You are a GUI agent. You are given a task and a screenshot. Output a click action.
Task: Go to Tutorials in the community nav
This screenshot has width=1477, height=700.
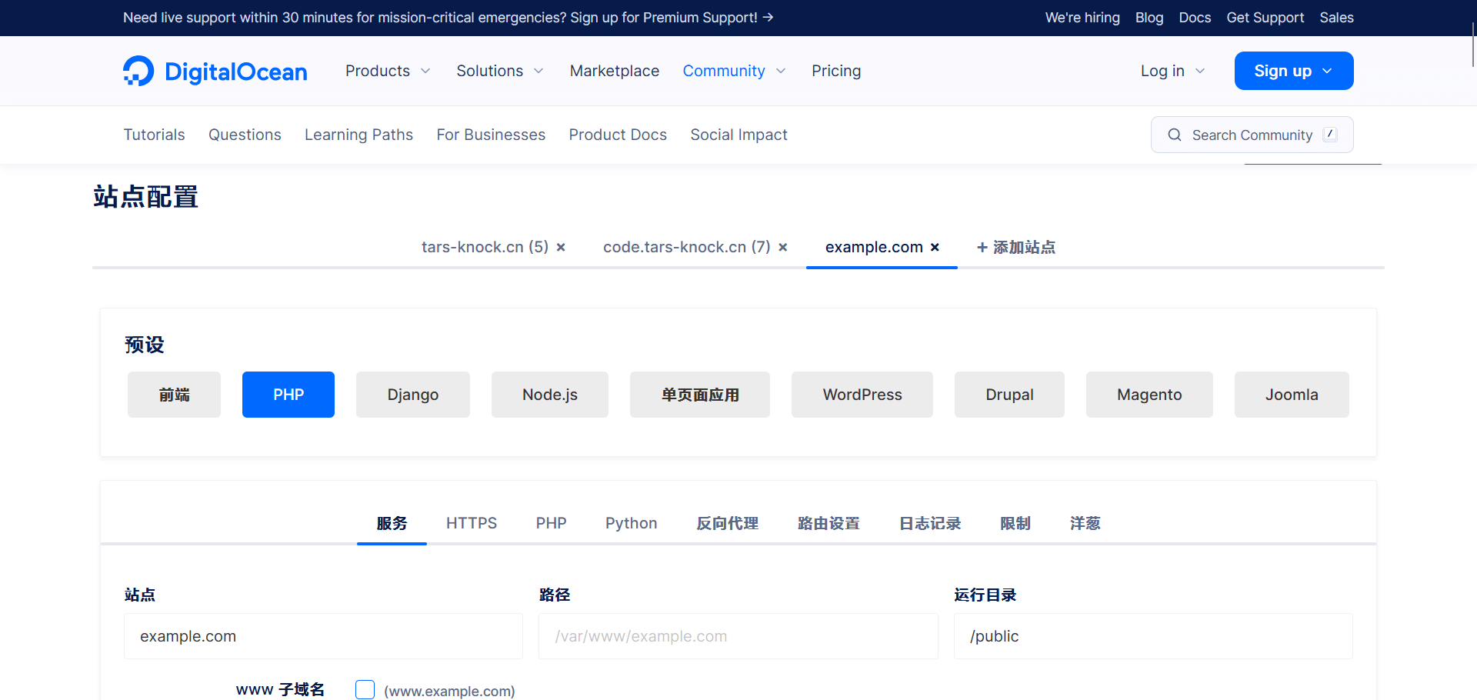pos(154,135)
